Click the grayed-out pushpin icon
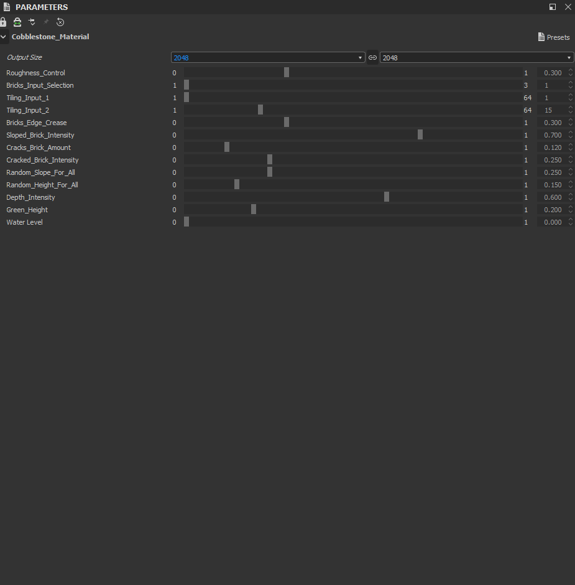Viewport: 575px width, 585px height. [46, 22]
